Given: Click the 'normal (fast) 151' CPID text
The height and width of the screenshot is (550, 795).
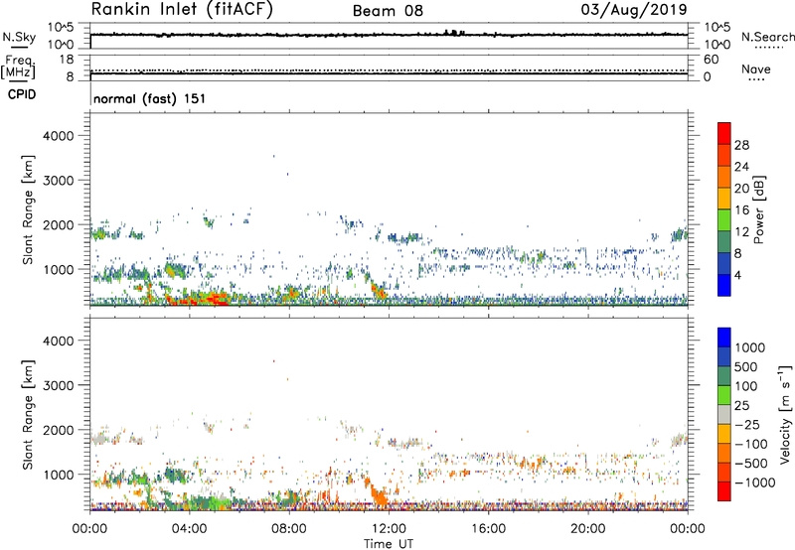Looking at the screenshot, I should (150, 98).
